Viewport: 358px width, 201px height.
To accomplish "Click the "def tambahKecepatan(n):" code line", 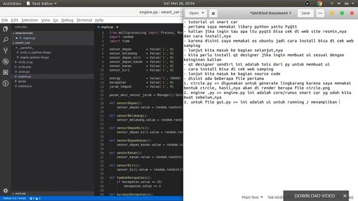I will pos(130,178).
